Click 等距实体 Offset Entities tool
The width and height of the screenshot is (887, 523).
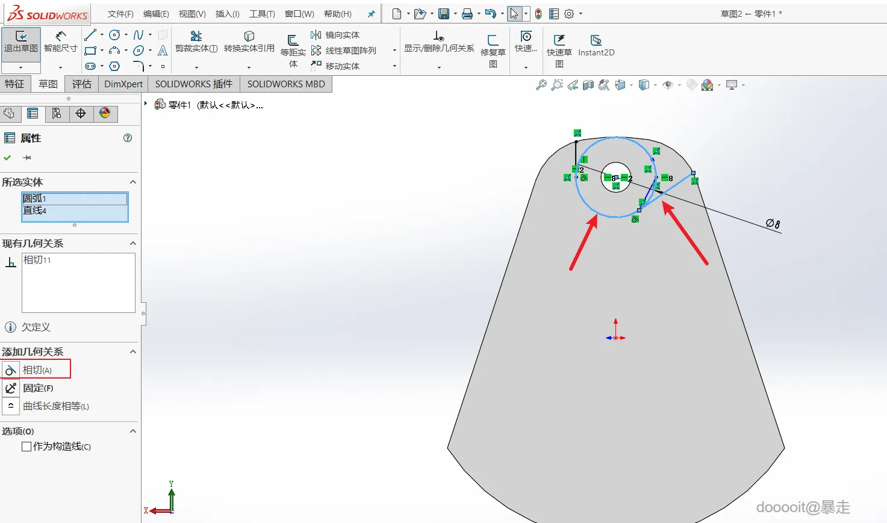(x=293, y=51)
